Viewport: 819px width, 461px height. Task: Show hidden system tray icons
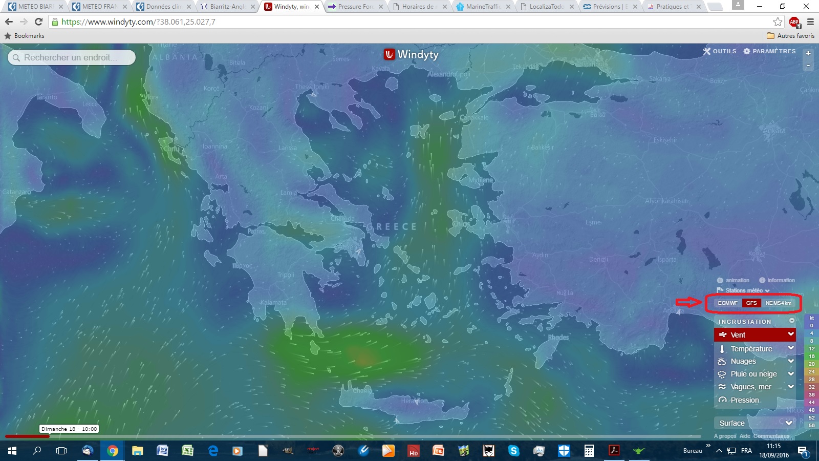(719, 451)
